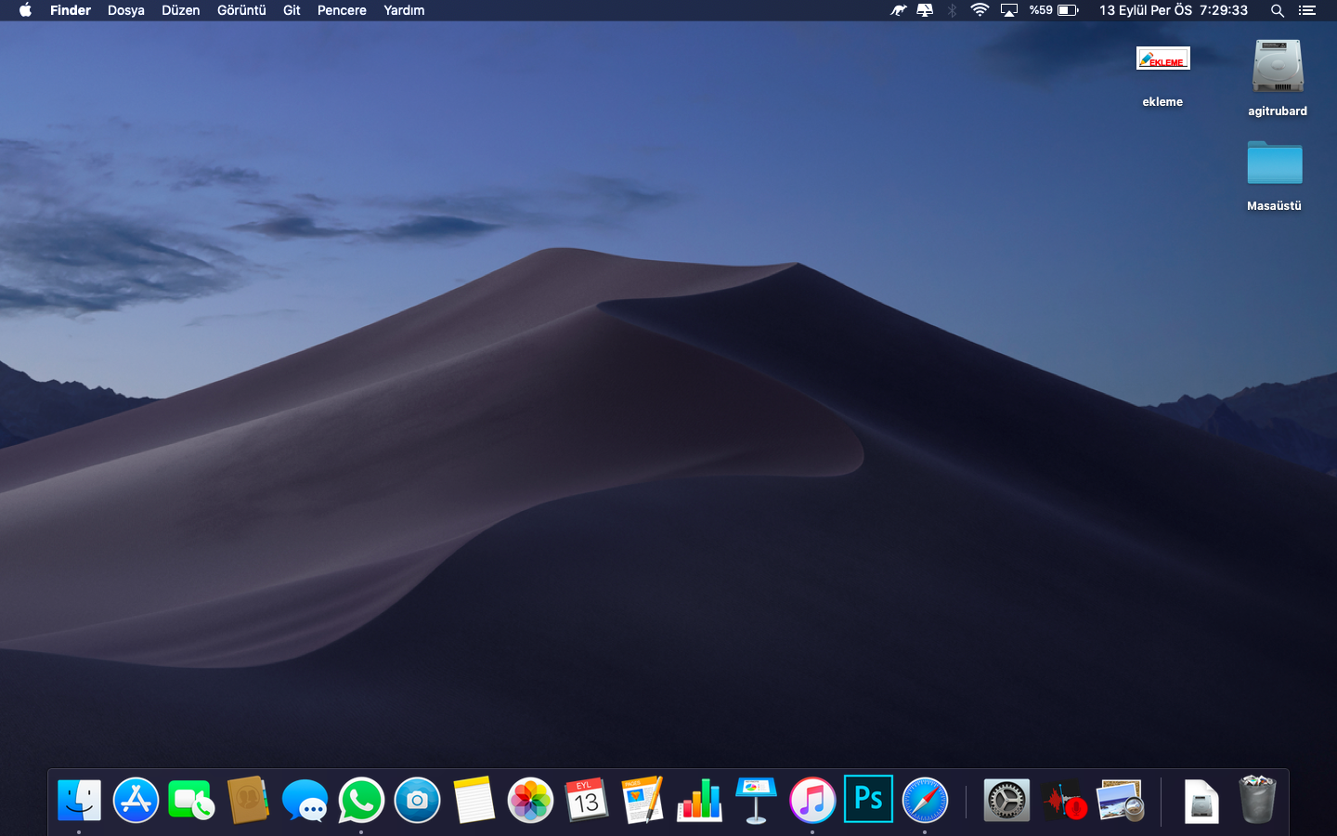Open the Dosya menu
The height and width of the screenshot is (836, 1337).
click(x=126, y=10)
